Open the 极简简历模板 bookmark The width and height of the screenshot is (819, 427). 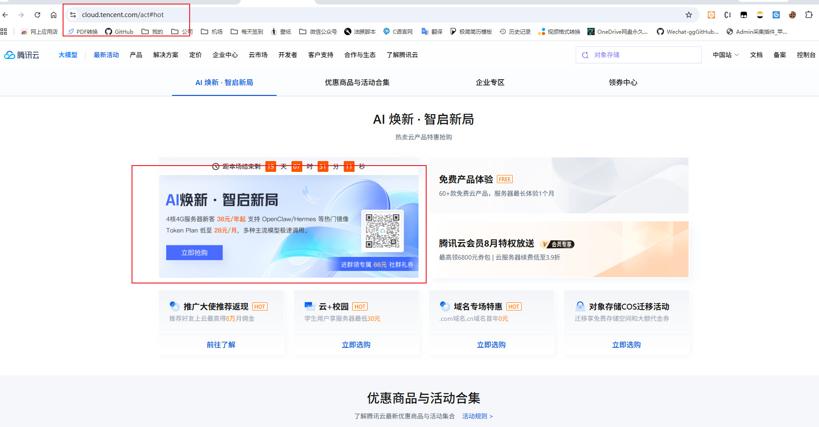(471, 31)
